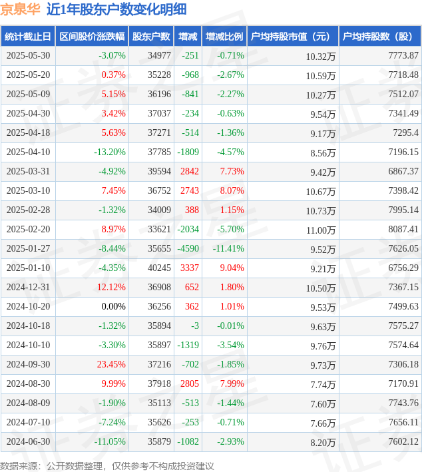Viewport: 422px width, 472px height.
Task: Select the 2024-06-30 date row
Action: (x=28, y=442)
